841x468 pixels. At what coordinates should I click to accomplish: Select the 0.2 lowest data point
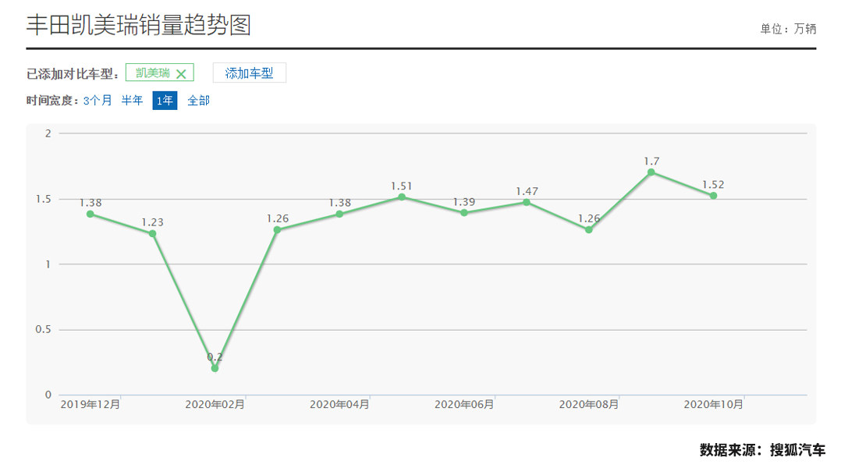click(x=215, y=368)
